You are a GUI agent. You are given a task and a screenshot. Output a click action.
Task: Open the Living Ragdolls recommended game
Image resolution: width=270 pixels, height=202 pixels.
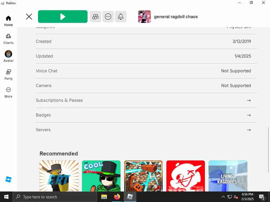pos(228,176)
